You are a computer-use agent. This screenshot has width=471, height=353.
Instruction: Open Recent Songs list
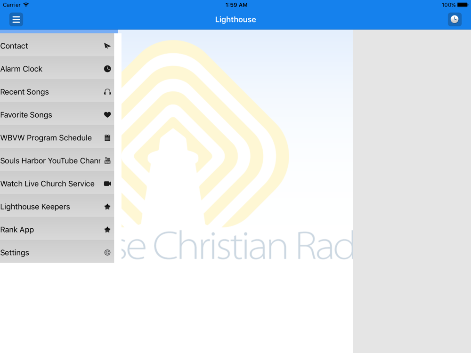57,92
